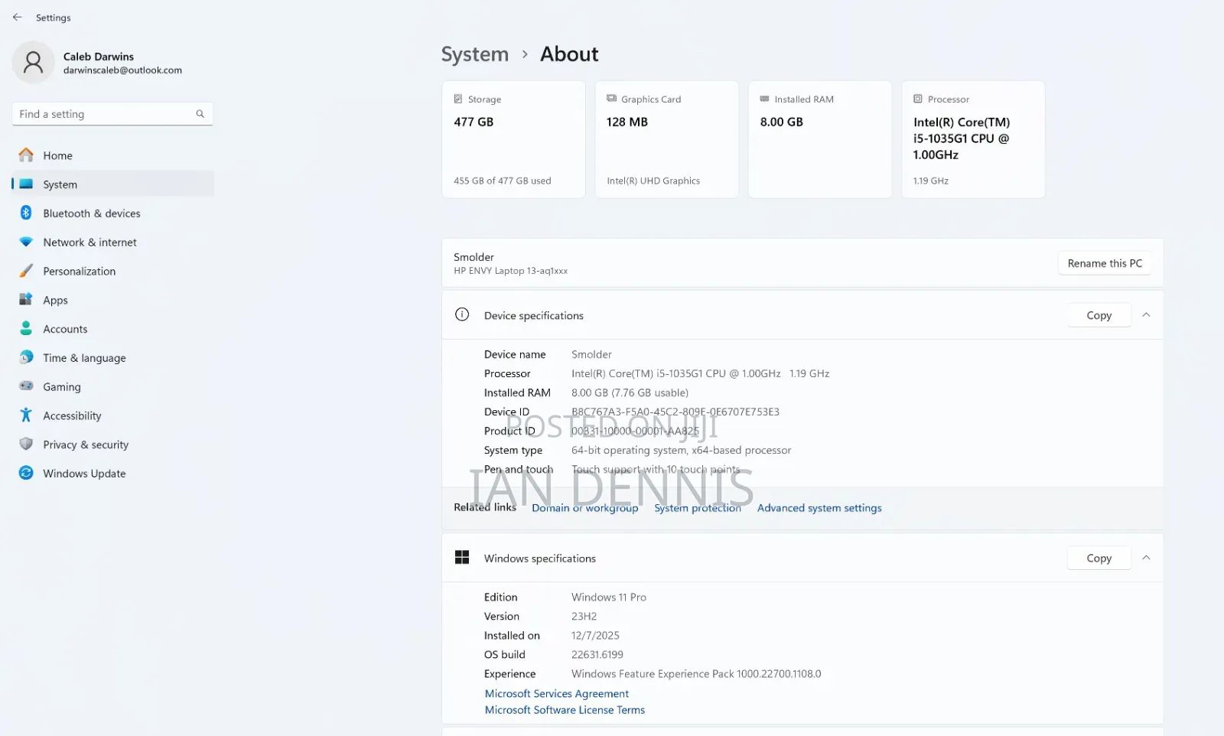Image resolution: width=1224 pixels, height=736 pixels.
Task: Click System in the breadcrumb
Action: pyautogui.click(x=475, y=54)
